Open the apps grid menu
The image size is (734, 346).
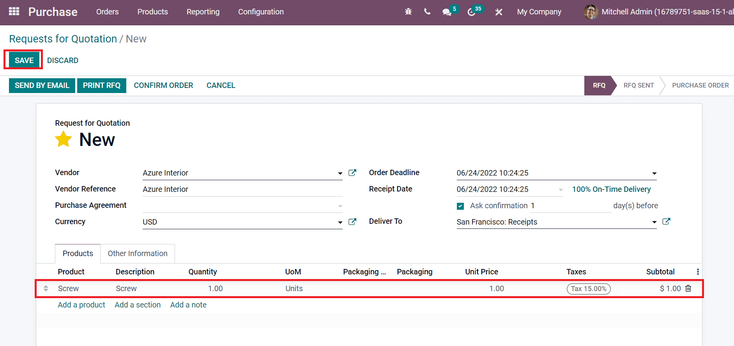click(x=14, y=12)
